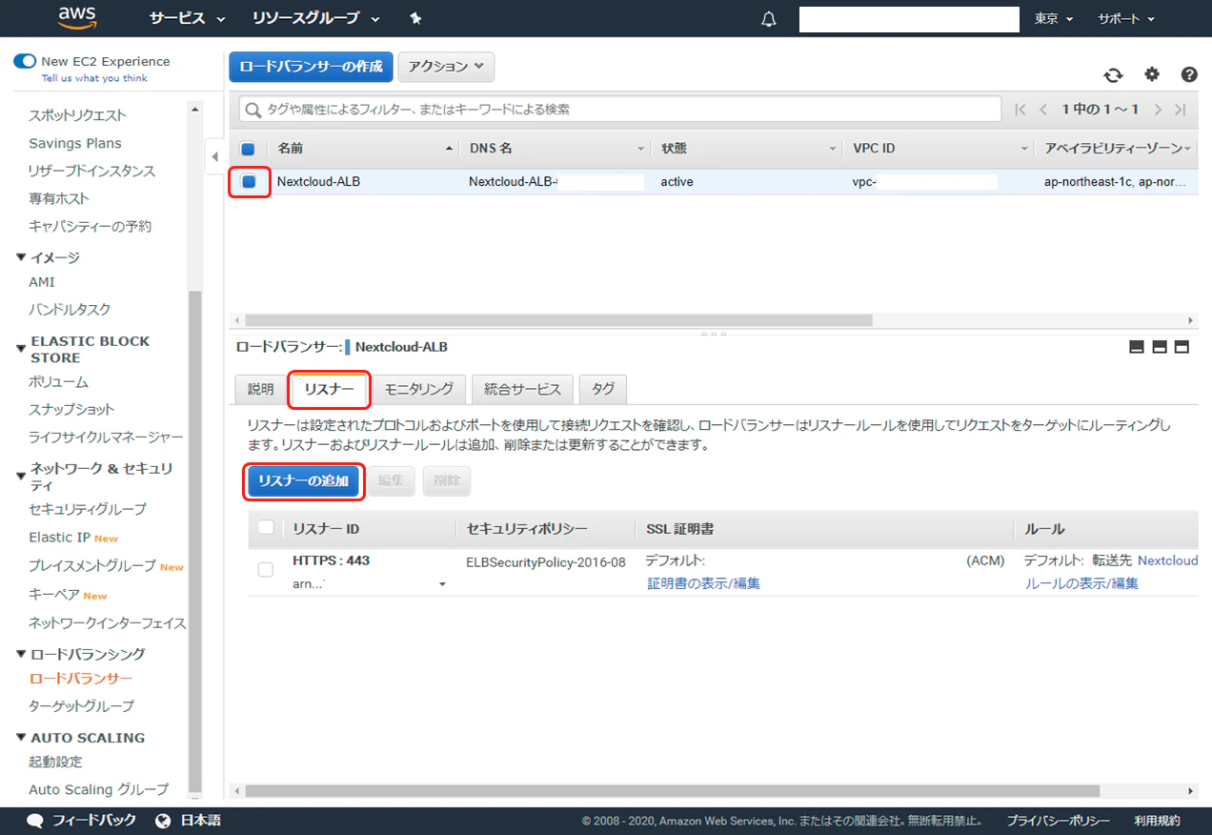Click the sidebar vertical scrollbar
This screenshot has width=1212, height=835.
click(194, 541)
